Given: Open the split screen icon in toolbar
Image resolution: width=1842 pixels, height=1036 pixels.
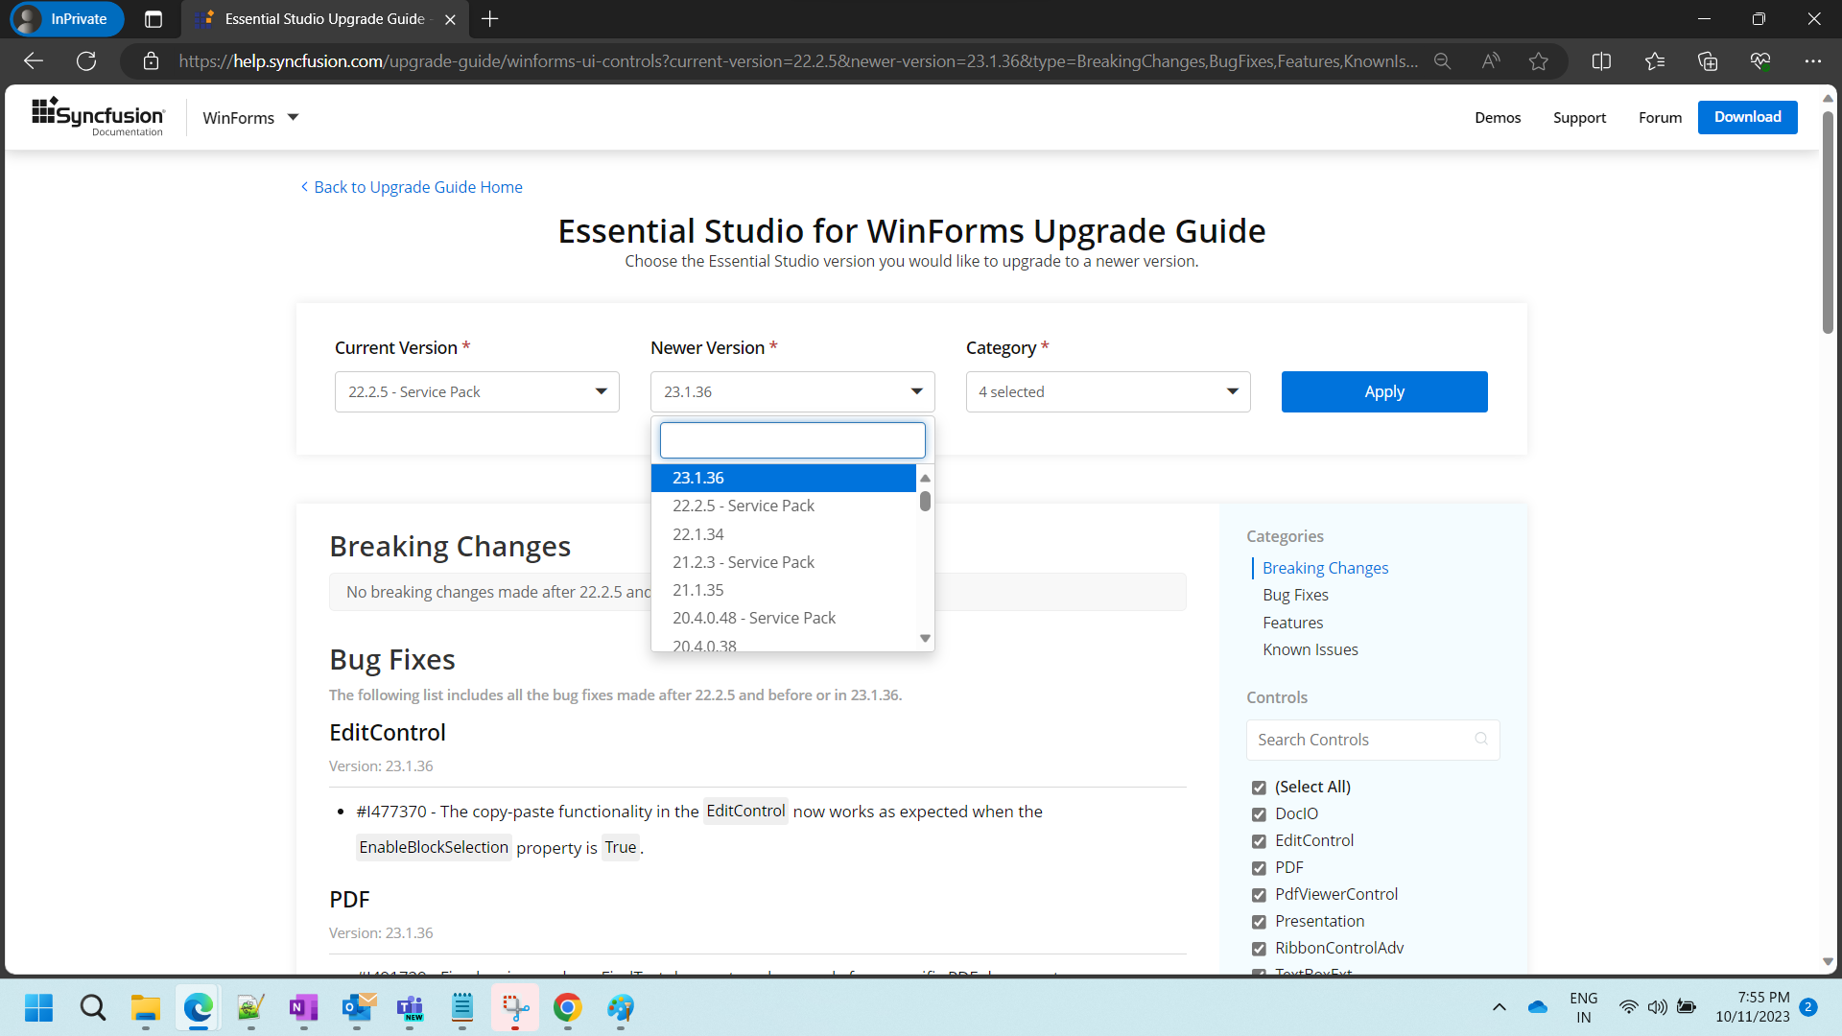Looking at the screenshot, I should point(1601,61).
